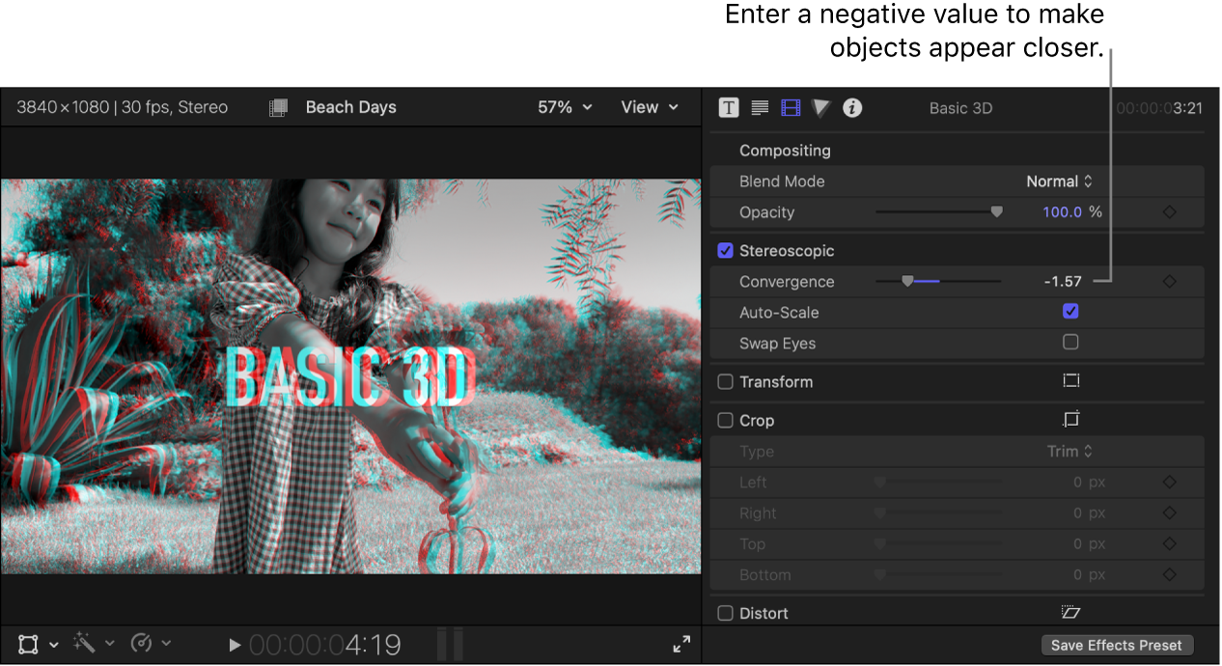The width and height of the screenshot is (1222, 666).
Task: Switch to the Info inspector tab
Action: coord(852,108)
